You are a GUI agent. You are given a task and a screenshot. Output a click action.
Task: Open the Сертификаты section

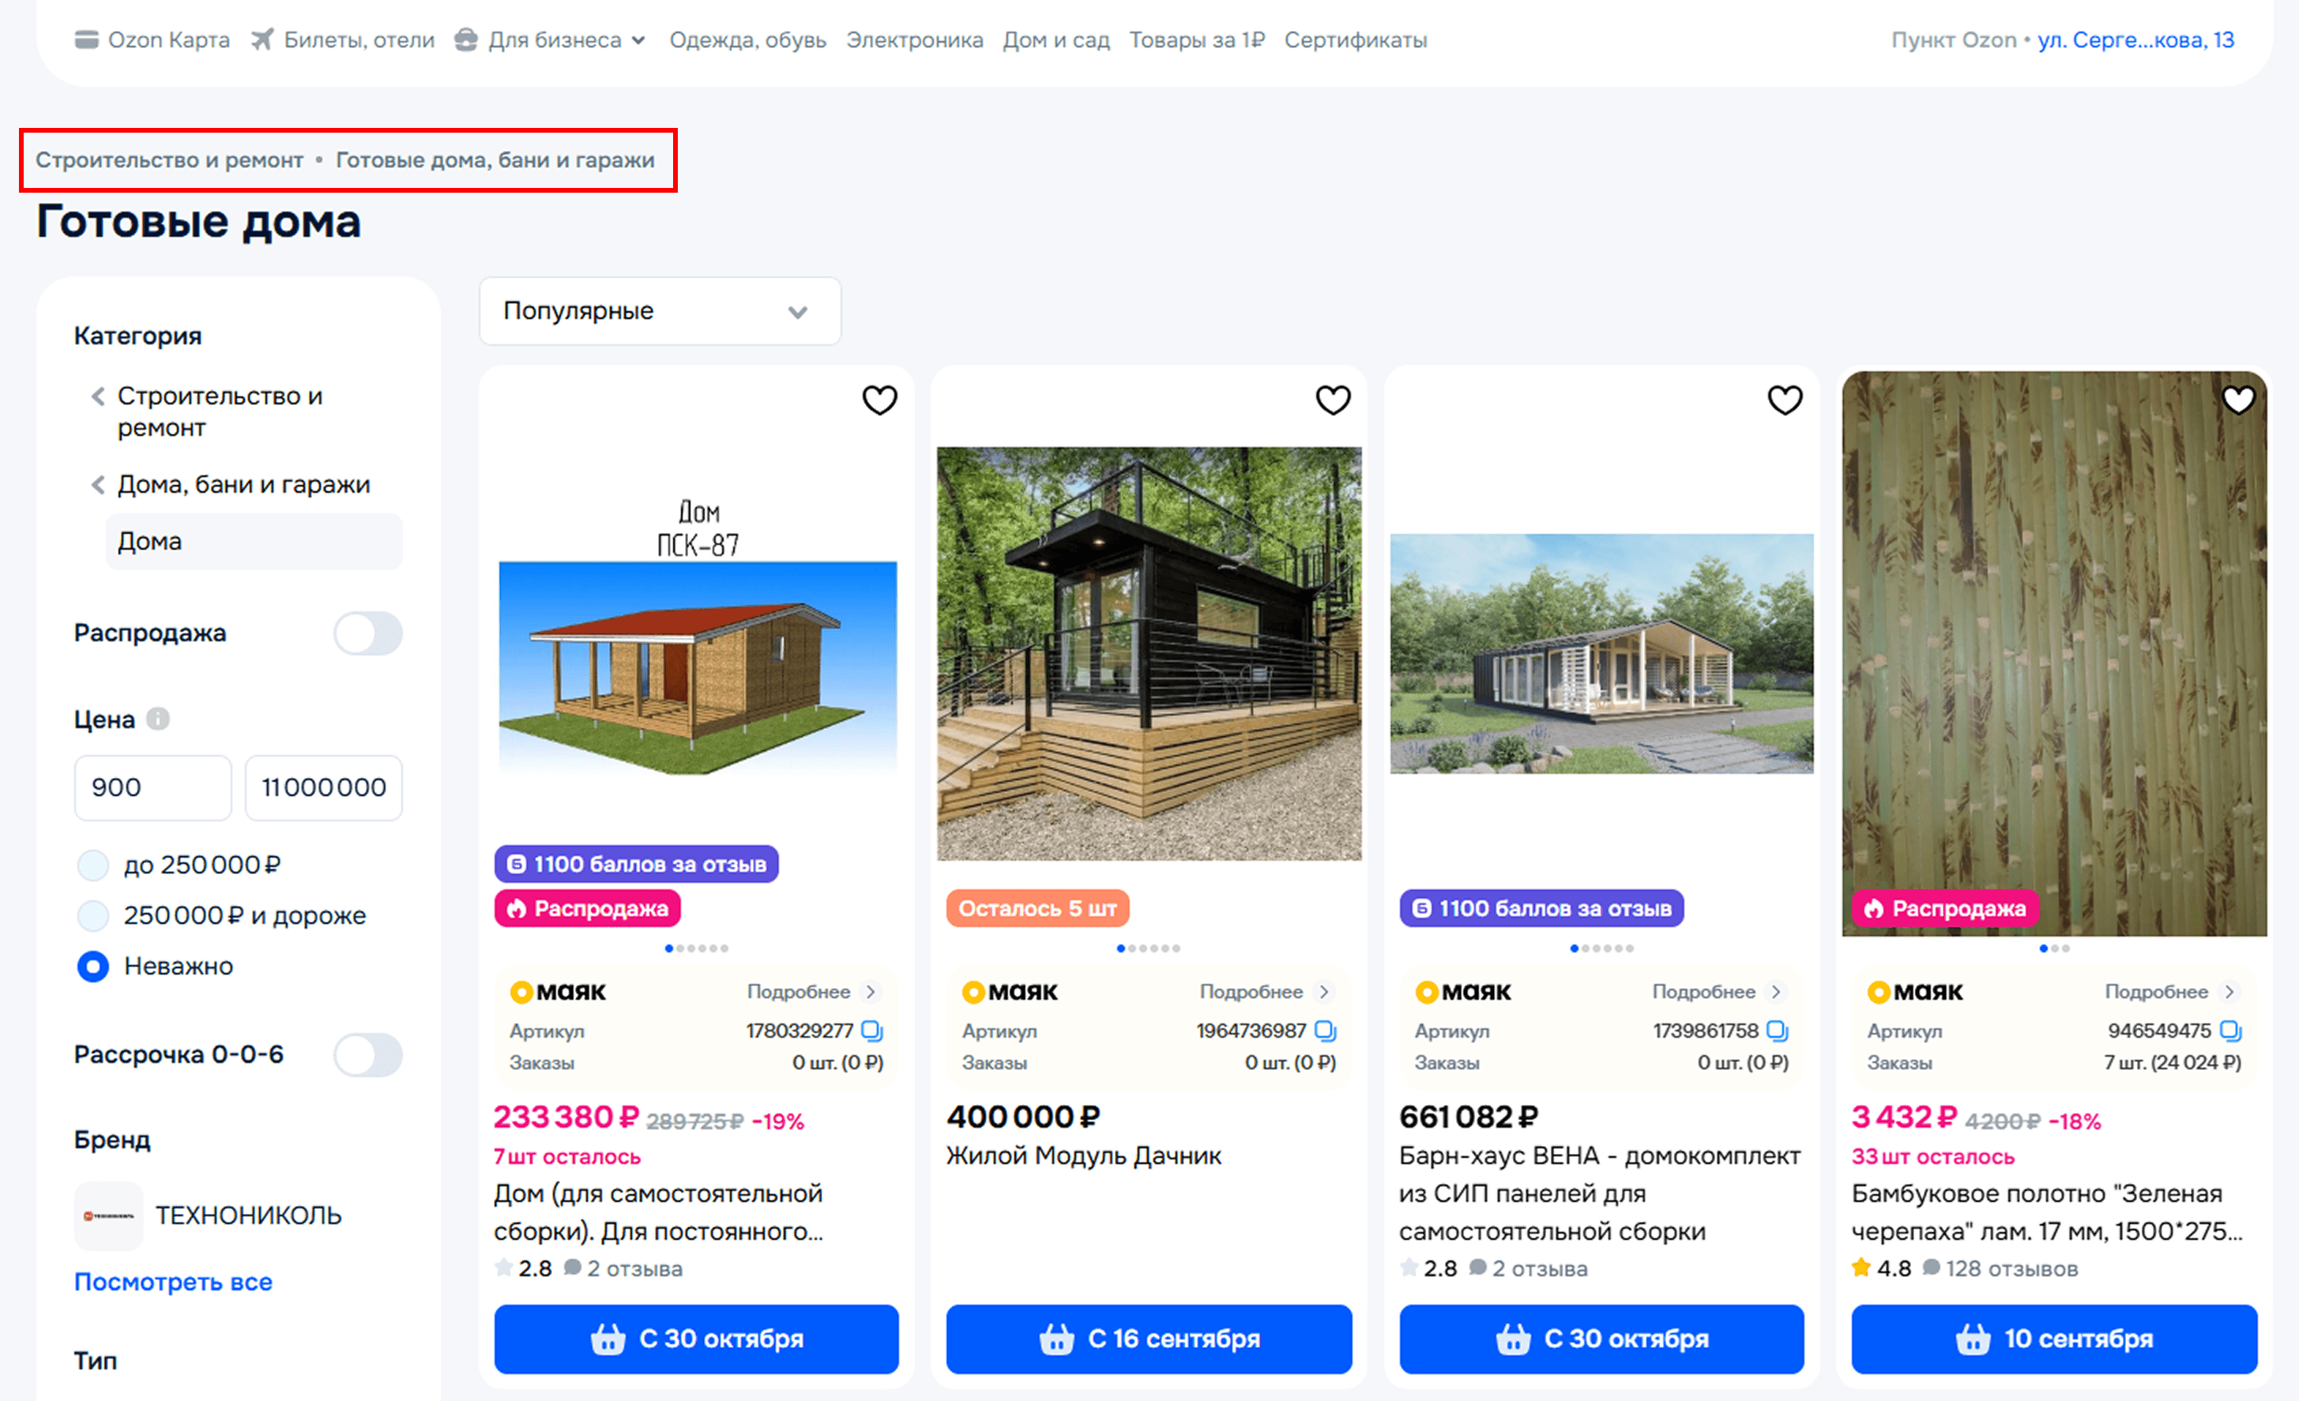pyautogui.click(x=1356, y=40)
